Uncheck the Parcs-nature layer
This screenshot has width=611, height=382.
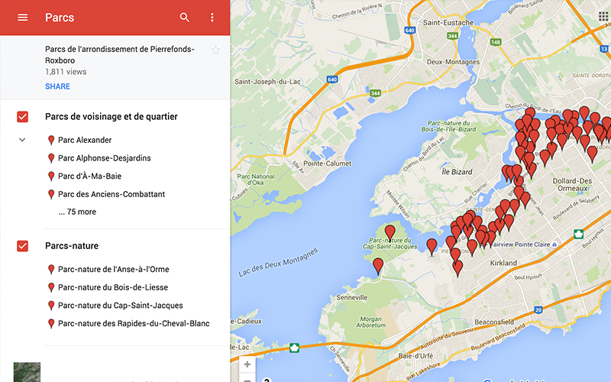point(23,246)
